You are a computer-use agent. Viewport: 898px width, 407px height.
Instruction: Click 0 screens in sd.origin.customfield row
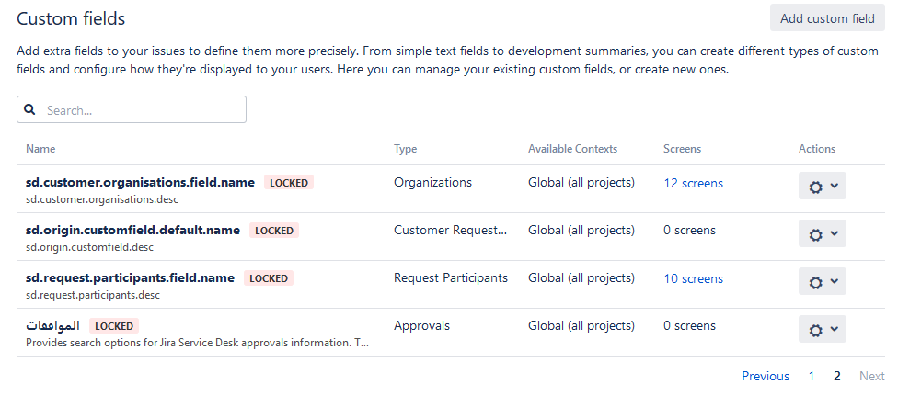tap(689, 231)
